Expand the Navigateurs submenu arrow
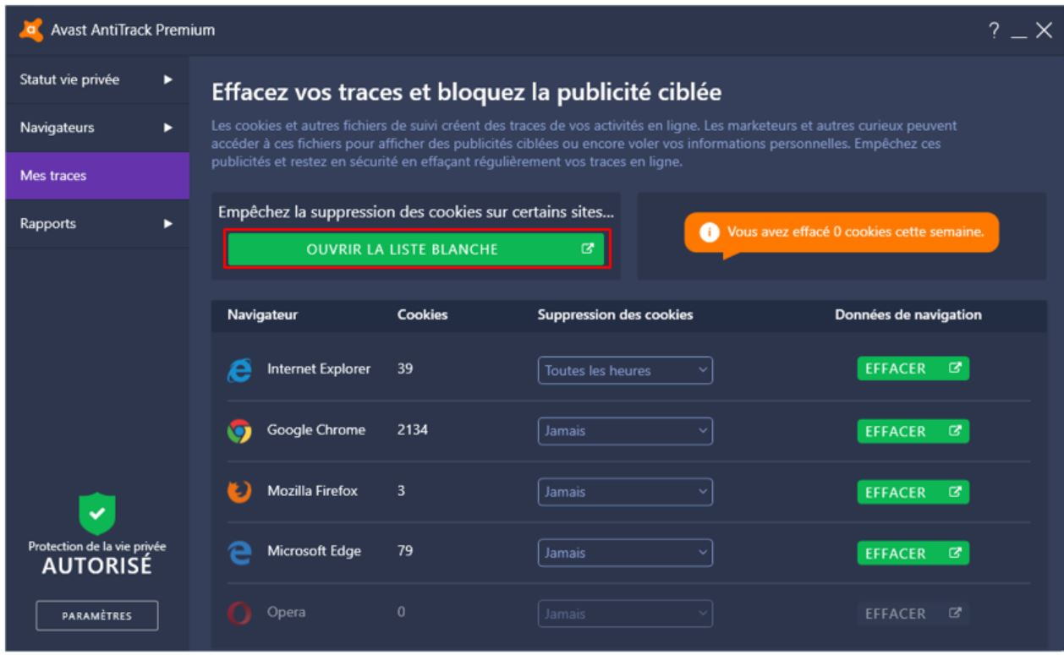The width and height of the screenshot is (1064, 655). click(168, 128)
